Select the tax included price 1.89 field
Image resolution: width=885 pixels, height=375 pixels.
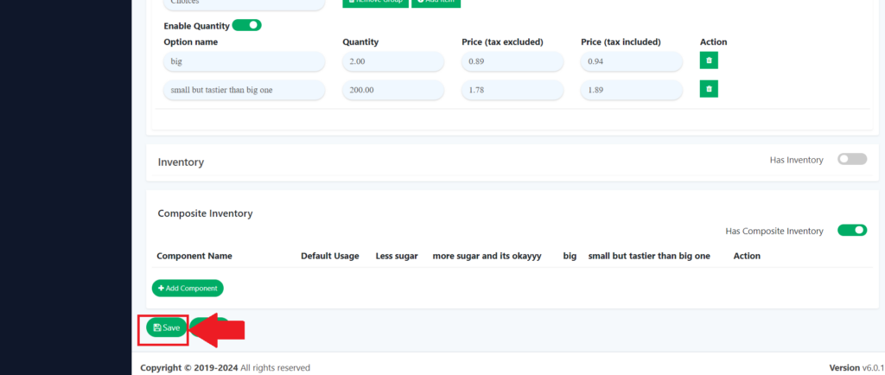[x=632, y=90]
